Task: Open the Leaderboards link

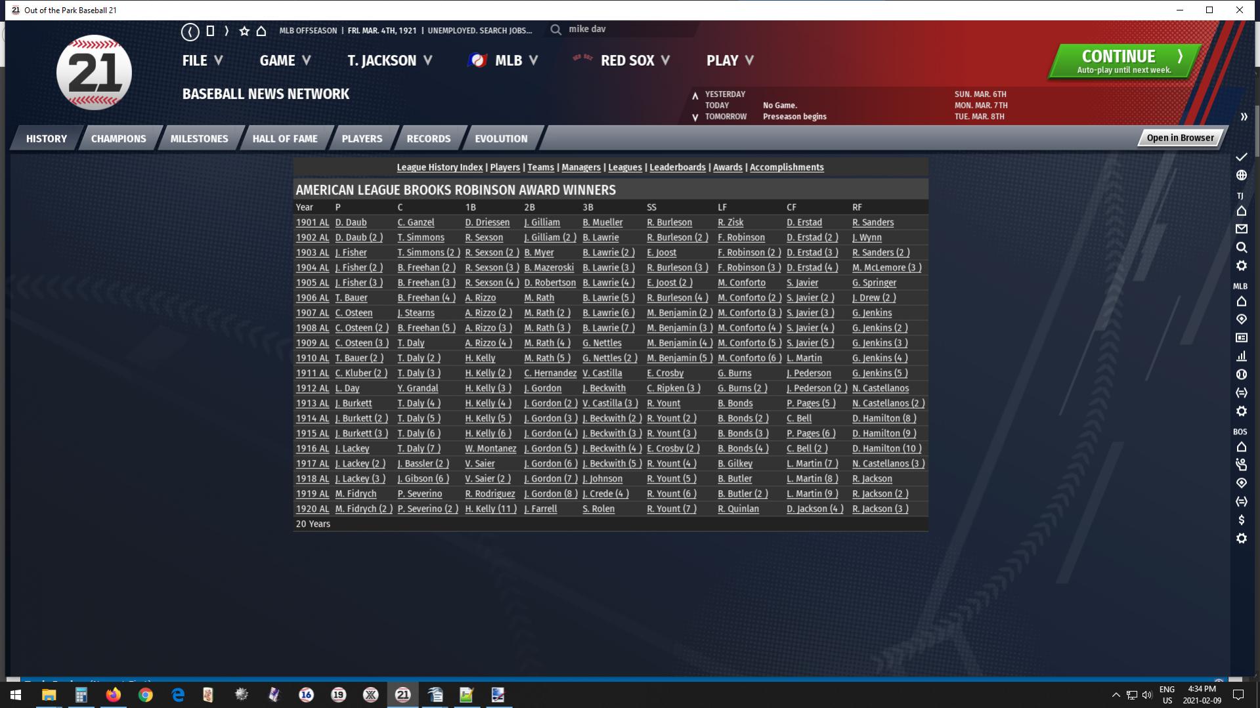Action: click(677, 167)
